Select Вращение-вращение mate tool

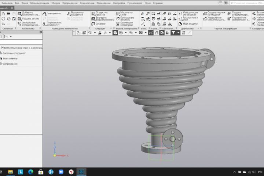tap(76, 14)
